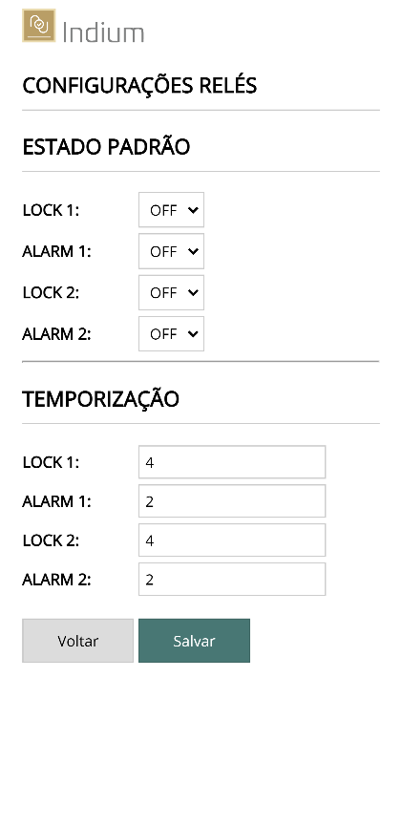Focus the ALARM 2 timing input field
This screenshot has width=402, height=826.
click(x=232, y=579)
